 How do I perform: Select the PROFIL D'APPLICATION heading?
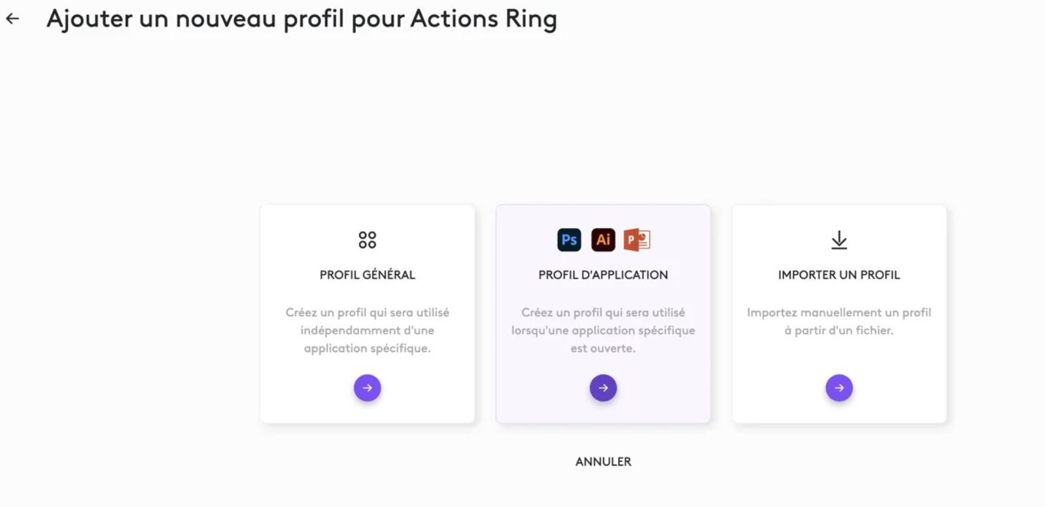603,275
